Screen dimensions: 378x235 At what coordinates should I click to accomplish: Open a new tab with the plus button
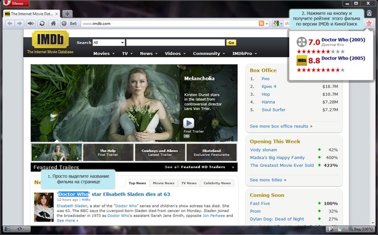click(67, 14)
